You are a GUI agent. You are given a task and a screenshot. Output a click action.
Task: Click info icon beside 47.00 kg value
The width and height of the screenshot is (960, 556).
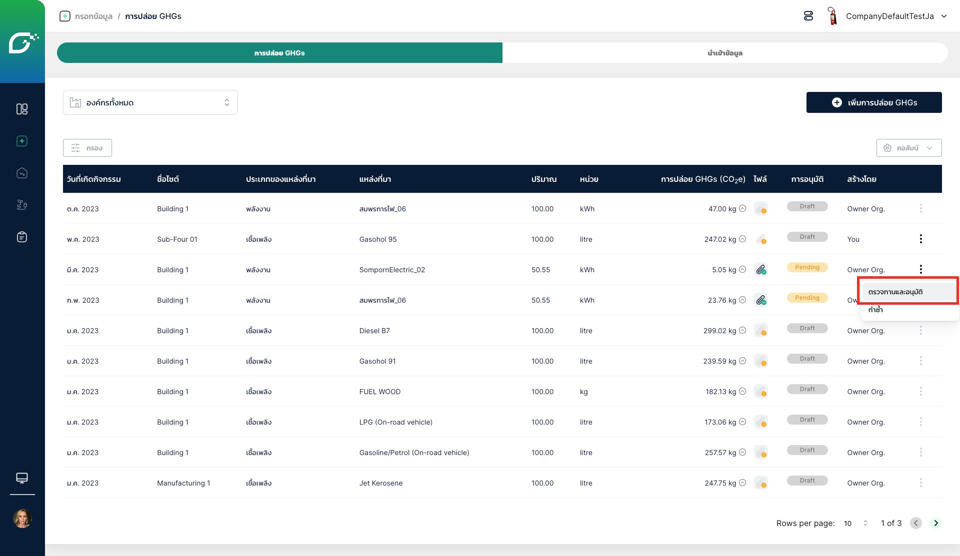coord(742,209)
